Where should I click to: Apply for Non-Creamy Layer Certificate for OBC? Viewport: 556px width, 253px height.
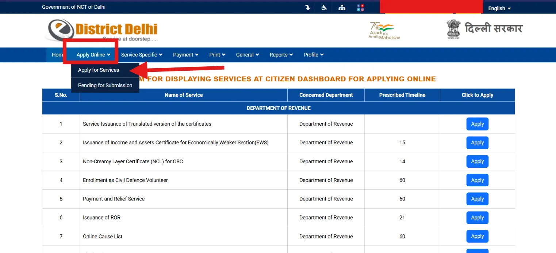tap(477, 161)
